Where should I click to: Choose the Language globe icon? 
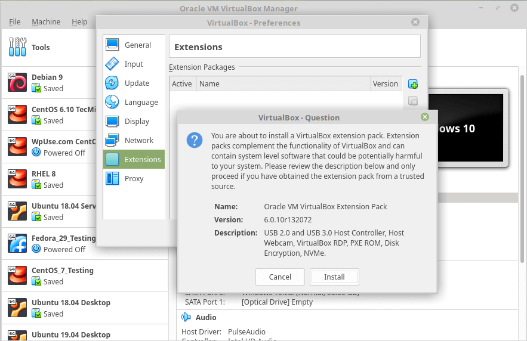coord(112,102)
